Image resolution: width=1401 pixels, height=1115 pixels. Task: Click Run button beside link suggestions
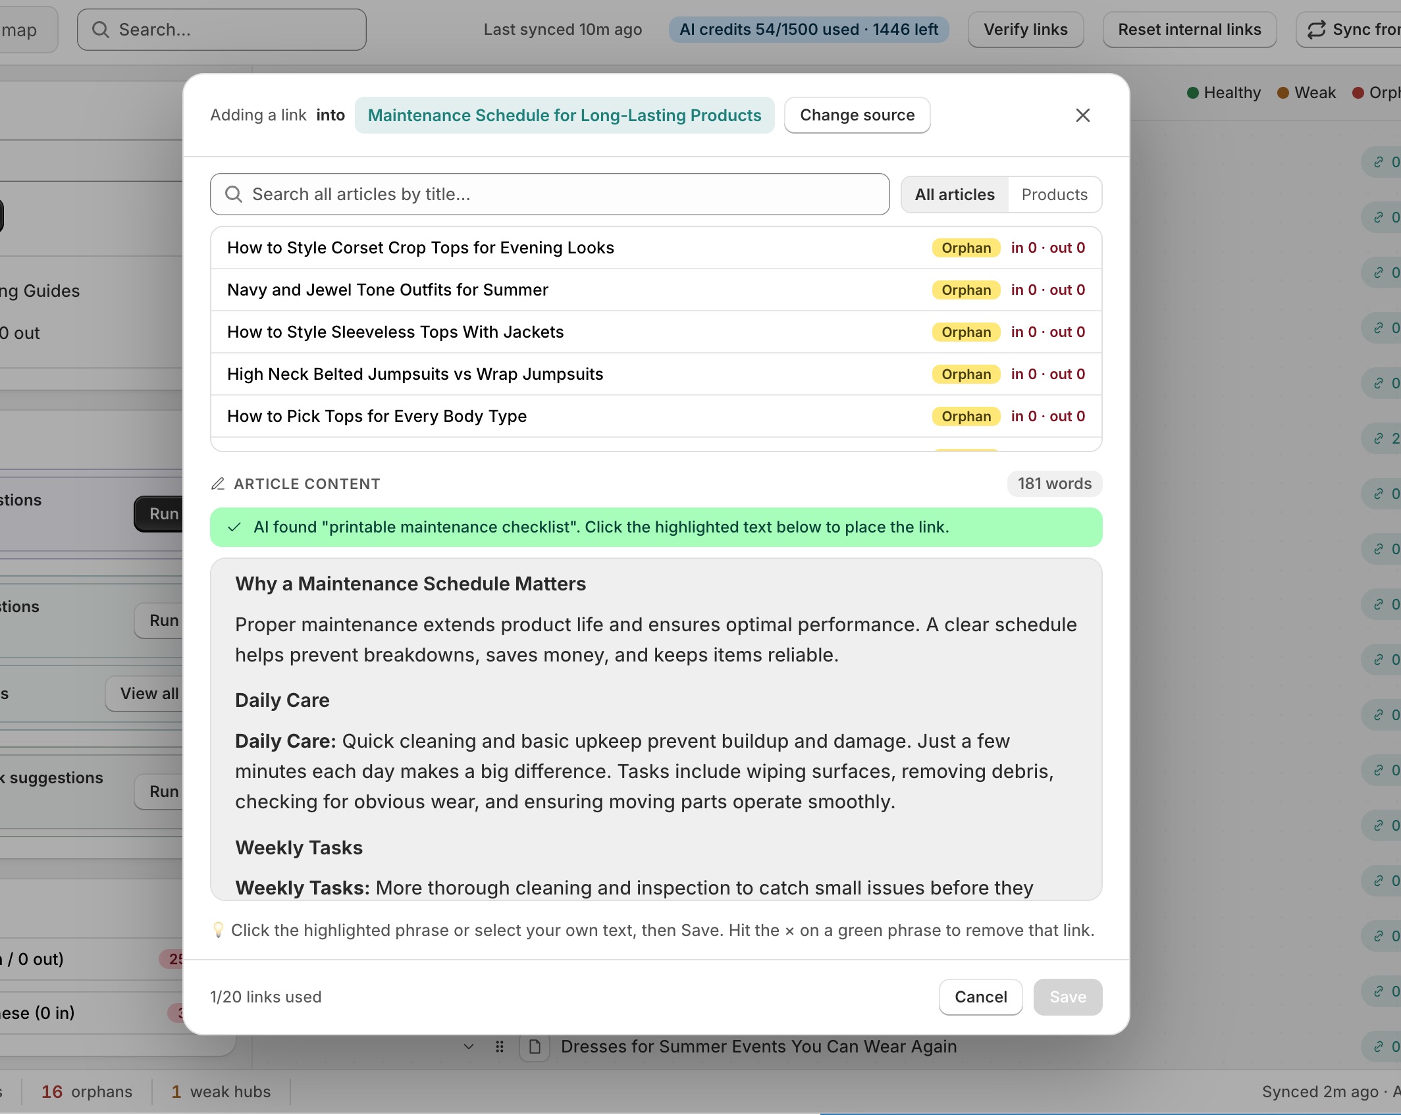coord(159,792)
